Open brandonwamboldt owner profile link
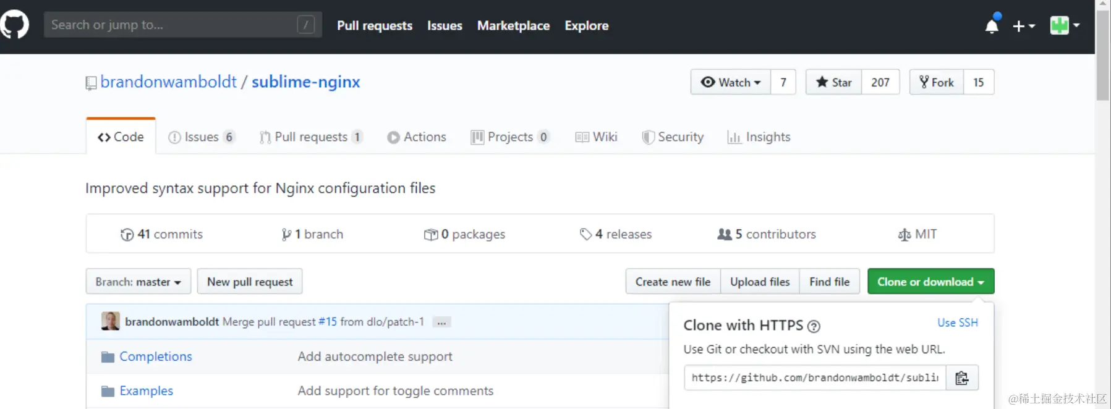 [168, 82]
